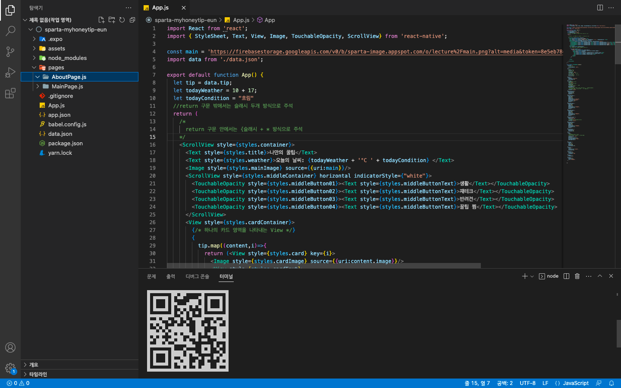Viewport: 621px width, 388px height.
Task: Click the editor horizontal scrollbar
Action: [324, 265]
